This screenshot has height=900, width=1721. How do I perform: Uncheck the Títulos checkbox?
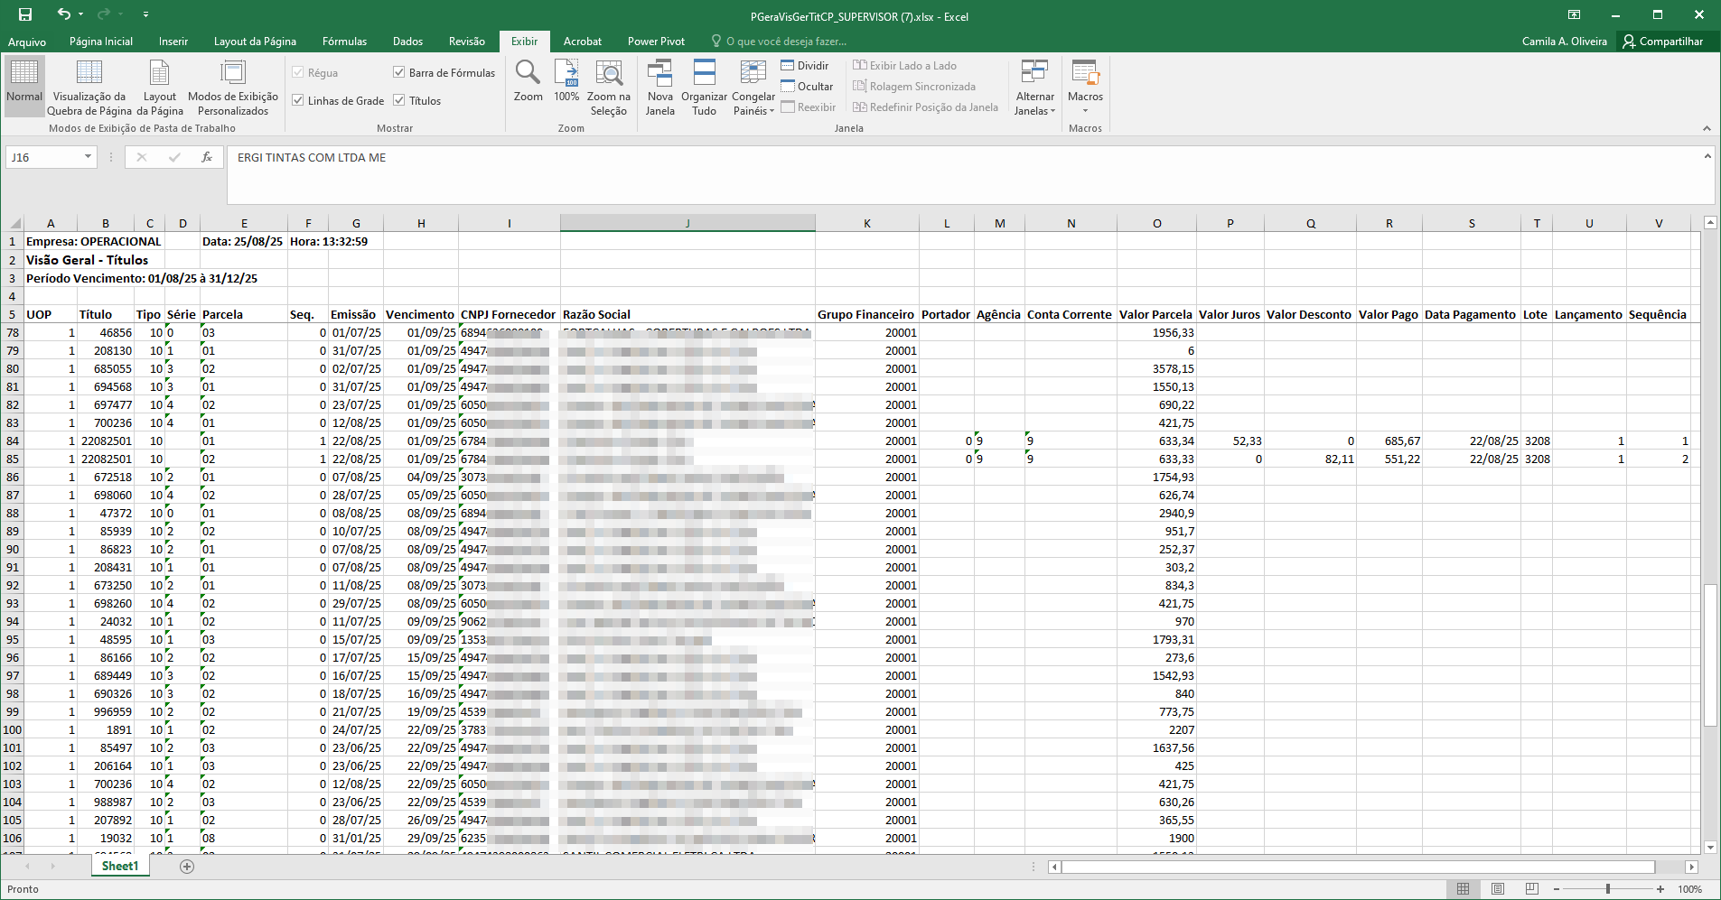tap(398, 100)
